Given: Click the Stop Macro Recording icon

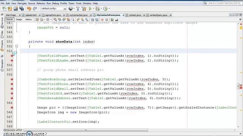Looking at the screenshot, I should point(107,20).
